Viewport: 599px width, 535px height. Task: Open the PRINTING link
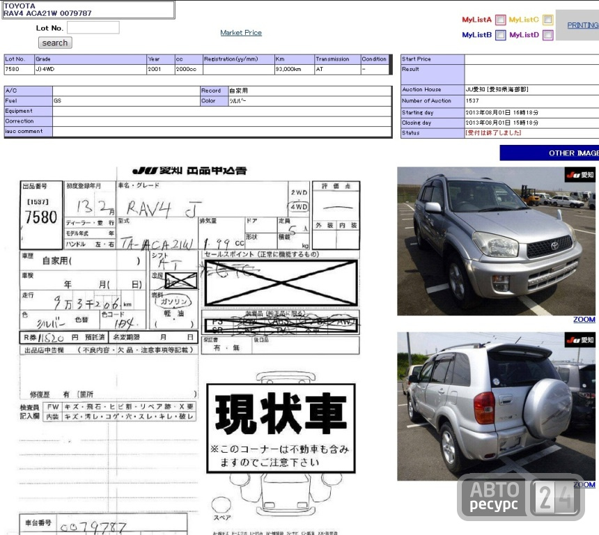coord(582,25)
